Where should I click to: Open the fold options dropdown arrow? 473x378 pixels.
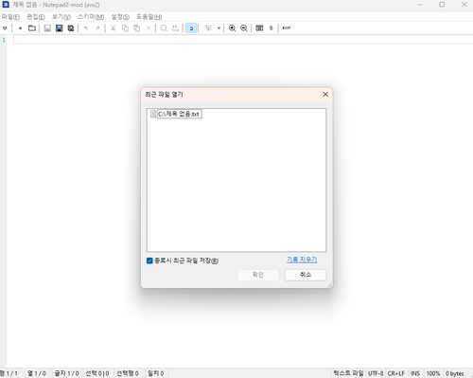[x=219, y=28]
